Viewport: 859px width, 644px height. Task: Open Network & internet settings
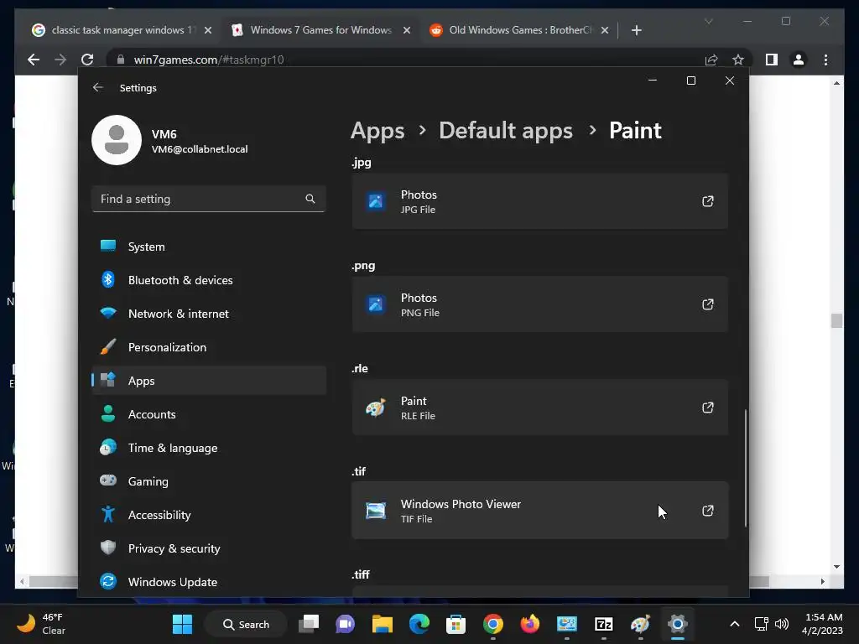point(209,314)
